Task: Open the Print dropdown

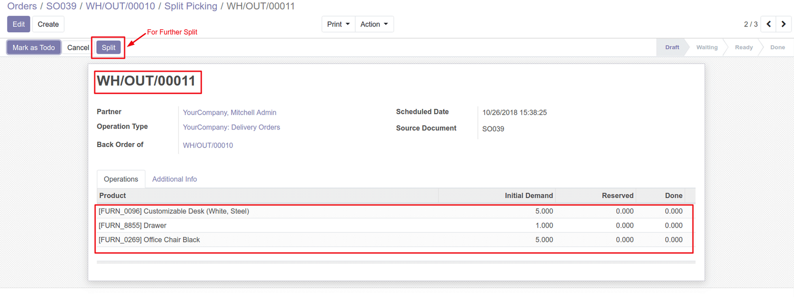Action: [x=338, y=24]
